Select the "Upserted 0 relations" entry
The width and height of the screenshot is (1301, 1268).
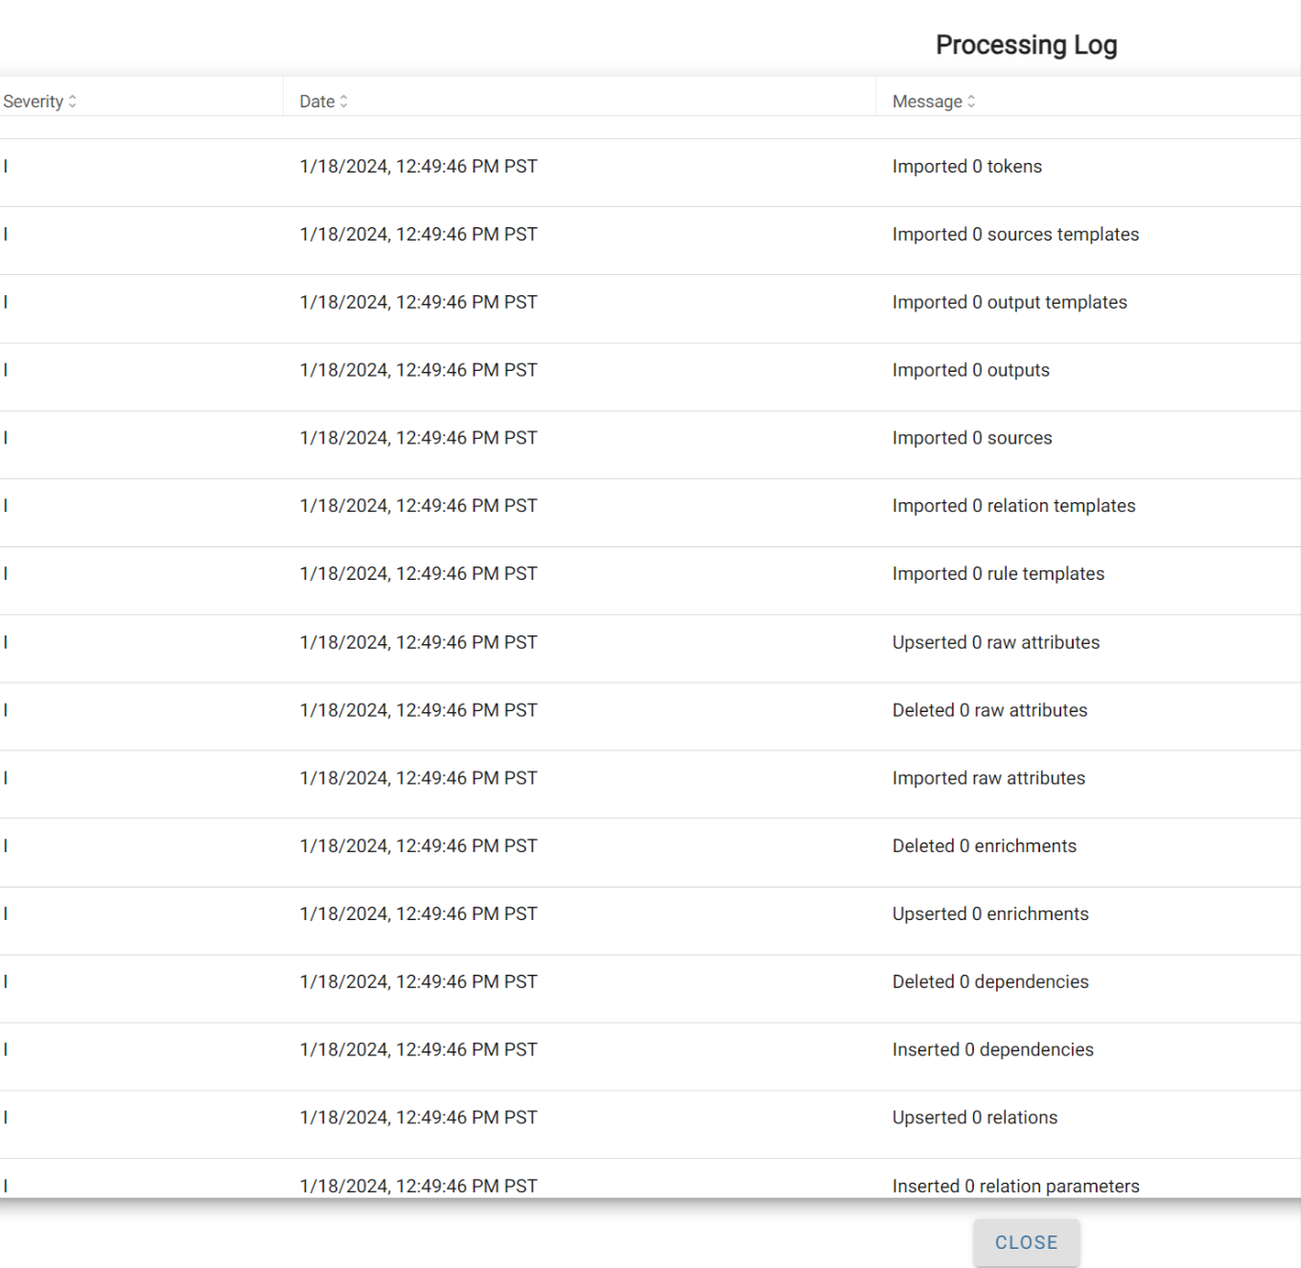[974, 1118]
